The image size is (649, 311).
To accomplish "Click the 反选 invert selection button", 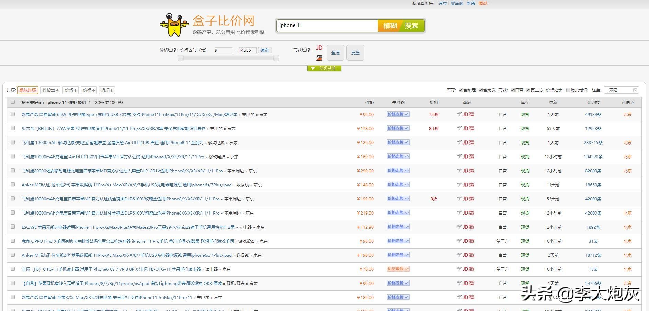I will (355, 53).
